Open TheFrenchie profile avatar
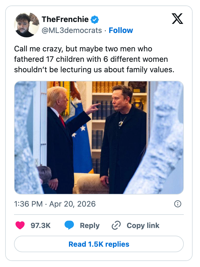The width and height of the screenshot is (200, 267). tap(27, 25)
